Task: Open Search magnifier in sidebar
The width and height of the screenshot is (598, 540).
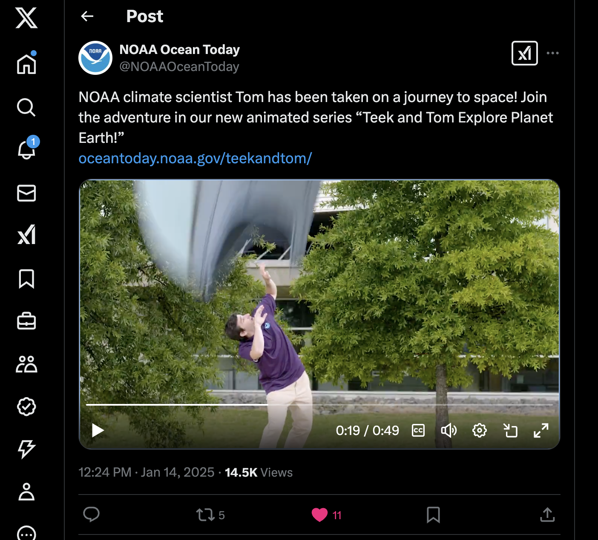Action: (x=26, y=107)
